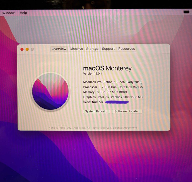
Task: Open the Help menu
Action: click(x=23, y=13)
